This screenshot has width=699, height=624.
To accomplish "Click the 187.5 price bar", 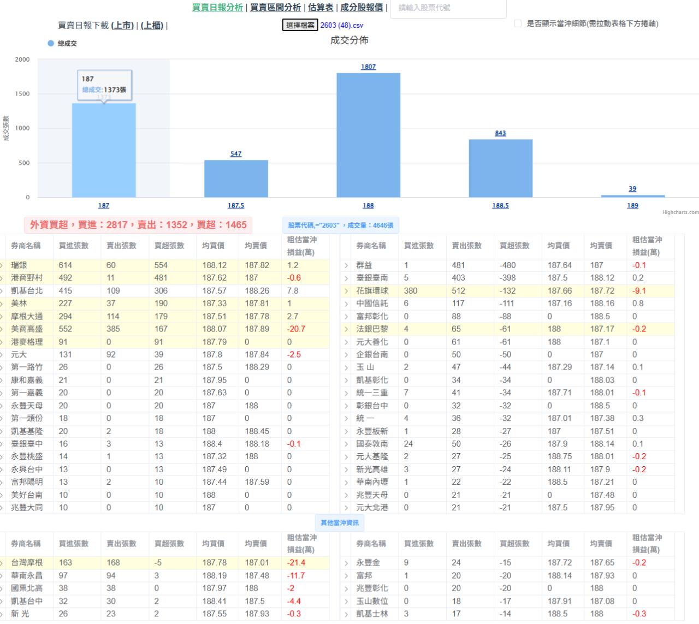I will (x=236, y=179).
